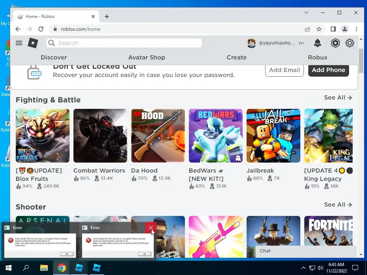Open the Windows notification center
Viewport: 367px width, 275px height.
point(355,268)
